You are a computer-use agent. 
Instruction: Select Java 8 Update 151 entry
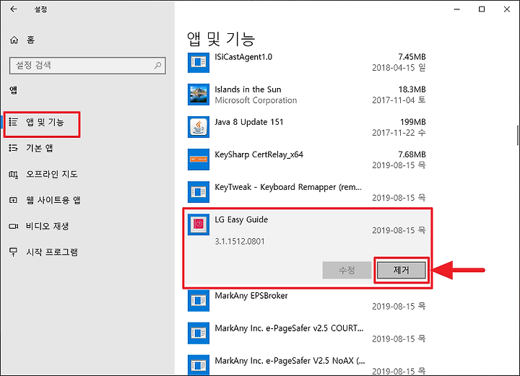tap(248, 122)
